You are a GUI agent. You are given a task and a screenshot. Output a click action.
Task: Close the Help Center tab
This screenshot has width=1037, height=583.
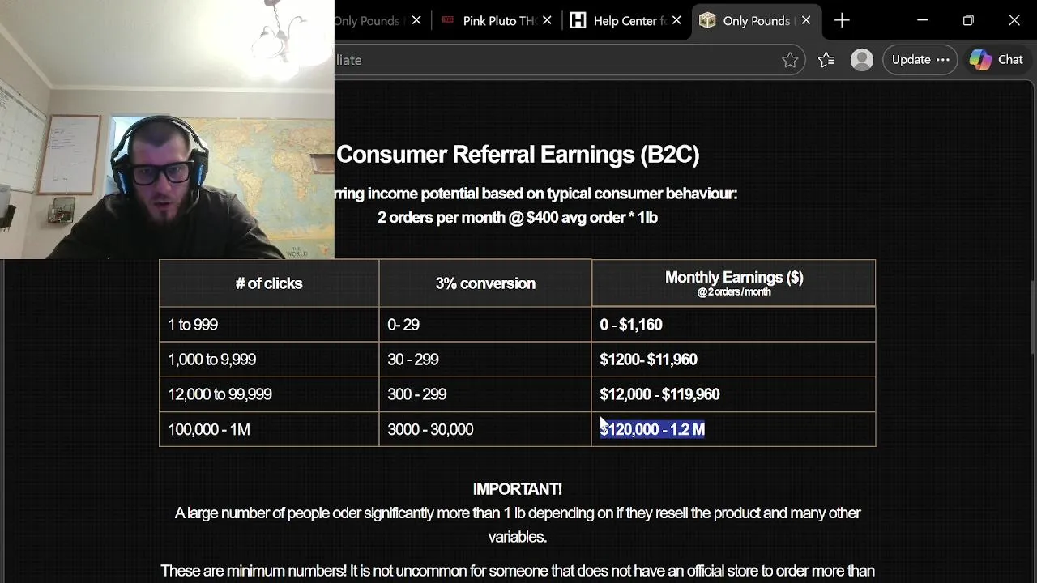(x=676, y=21)
